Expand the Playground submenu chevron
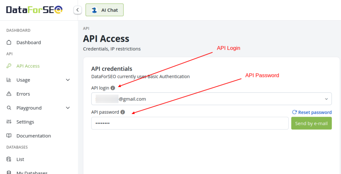The height and width of the screenshot is (174, 341). 68,108
